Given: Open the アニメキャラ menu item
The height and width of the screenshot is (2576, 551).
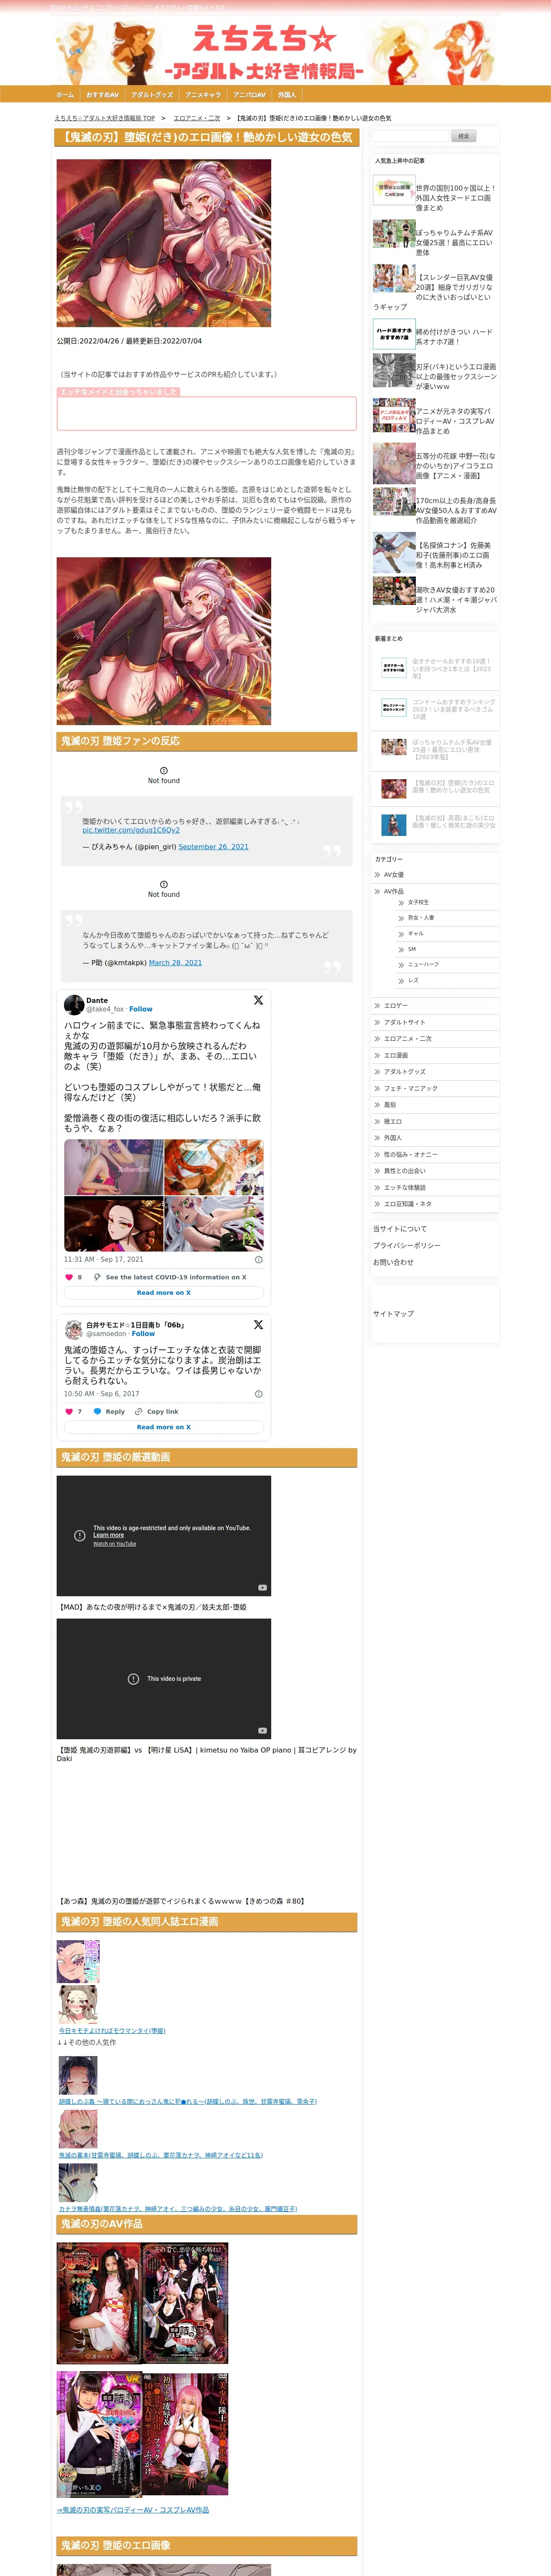Looking at the screenshot, I should (x=203, y=95).
